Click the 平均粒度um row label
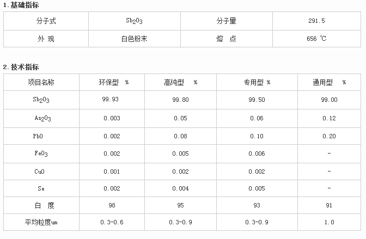Viewport: 366px width, 239px height. (x=41, y=222)
